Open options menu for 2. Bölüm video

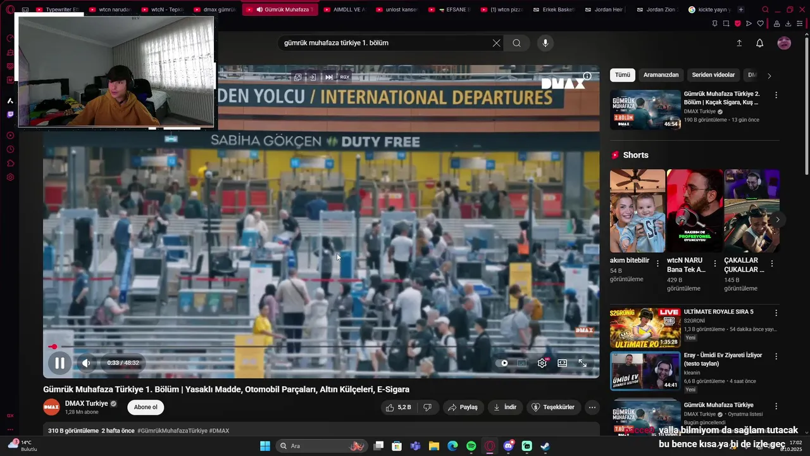(776, 95)
